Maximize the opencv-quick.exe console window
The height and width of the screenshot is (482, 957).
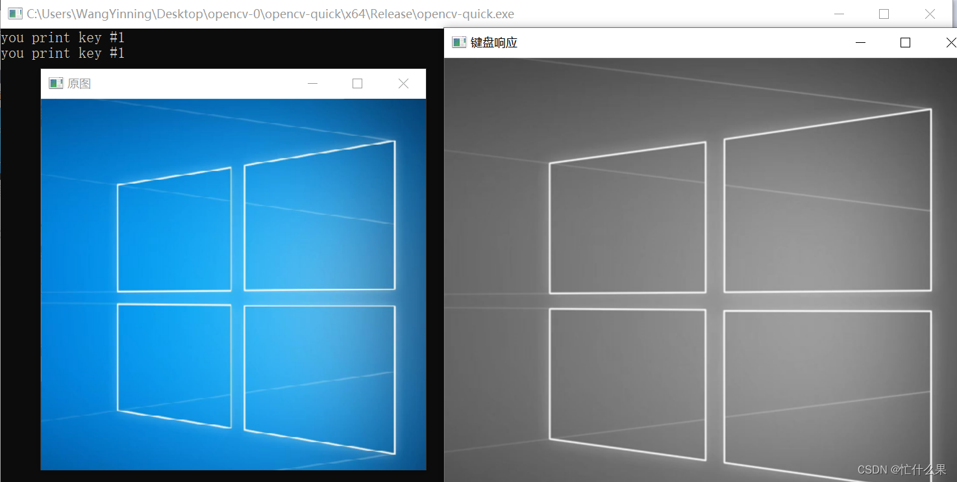tap(884, 14)
